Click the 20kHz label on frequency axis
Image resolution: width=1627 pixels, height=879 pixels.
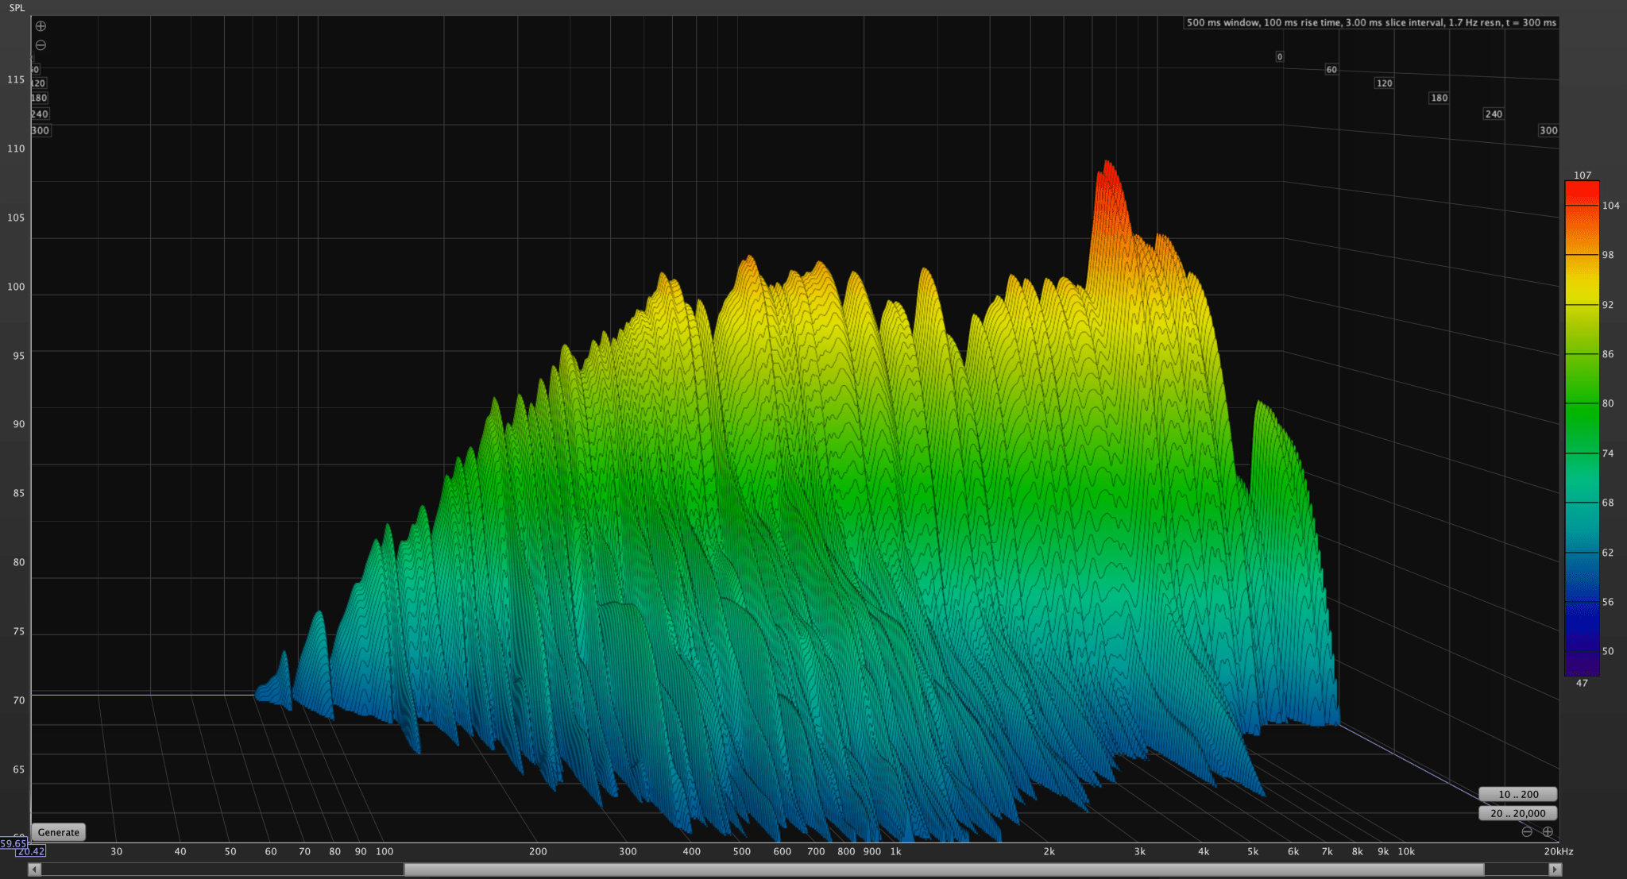tap(1559, 851)
